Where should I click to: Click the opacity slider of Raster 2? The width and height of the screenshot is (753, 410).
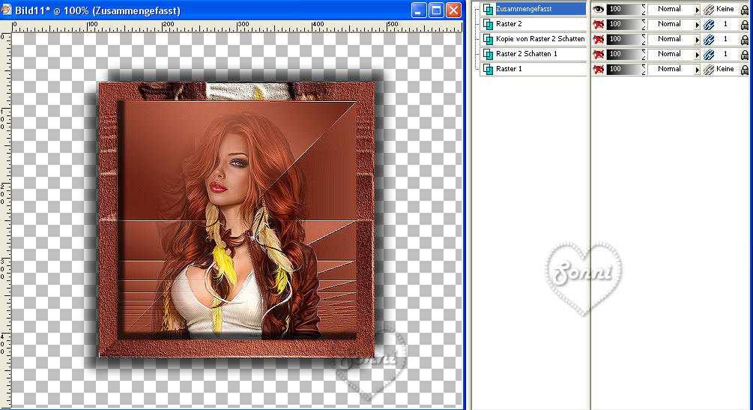pyautogui.click(x=626, y=24)
